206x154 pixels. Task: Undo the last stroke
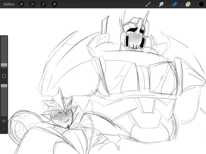point(4,121)
